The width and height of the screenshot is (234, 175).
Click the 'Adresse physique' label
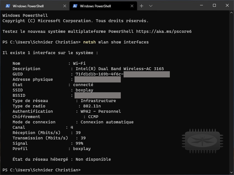[33, 79]
